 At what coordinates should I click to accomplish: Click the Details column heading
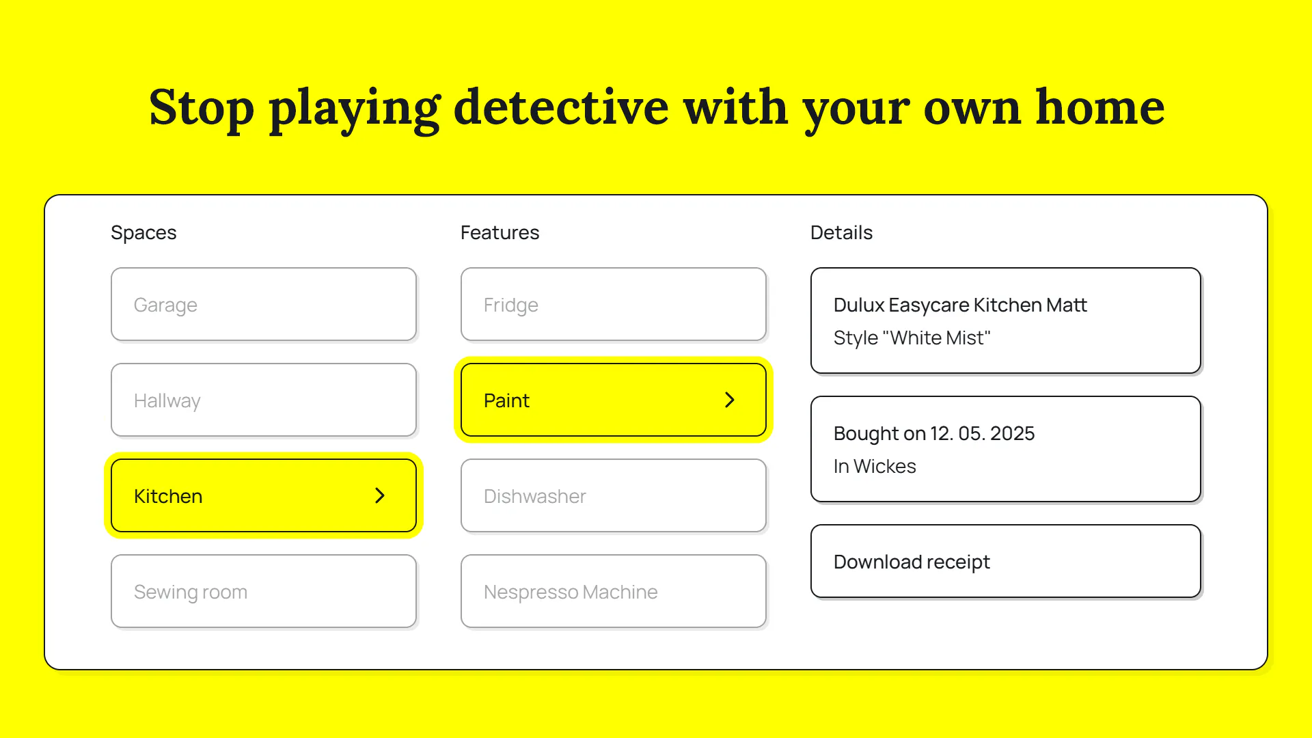tap(841, 232)
